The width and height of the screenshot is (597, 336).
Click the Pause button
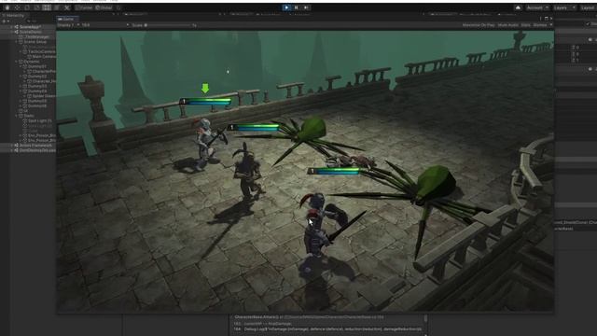pyautogui.click(x=297, y=7)
